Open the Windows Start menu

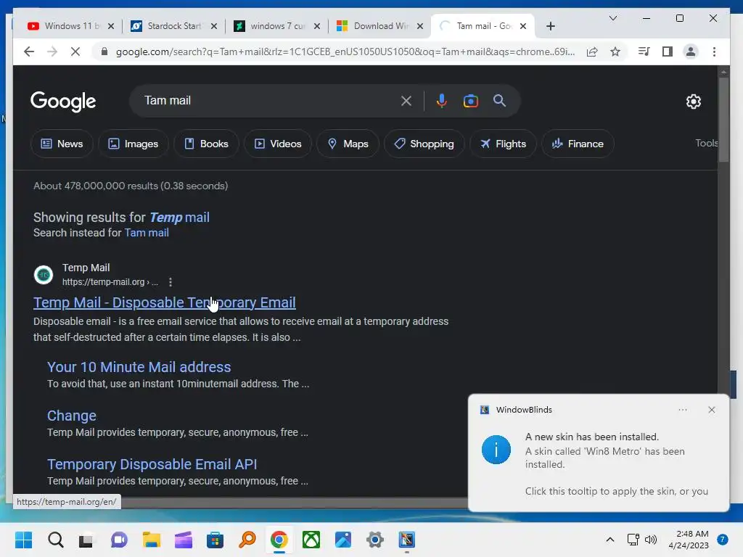tap(23, 540)
